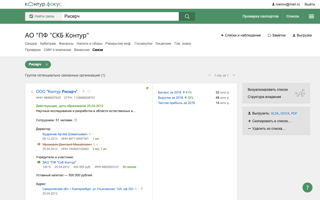Open the Скопировать в список menu
320x200 pixels.
[x=269, y=121]
